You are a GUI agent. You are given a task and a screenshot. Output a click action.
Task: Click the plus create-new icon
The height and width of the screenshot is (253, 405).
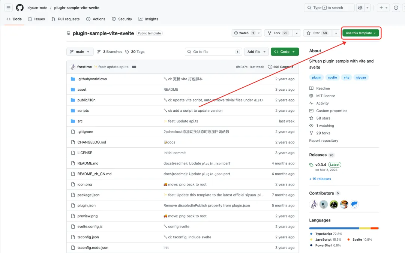tap(381, 8)
